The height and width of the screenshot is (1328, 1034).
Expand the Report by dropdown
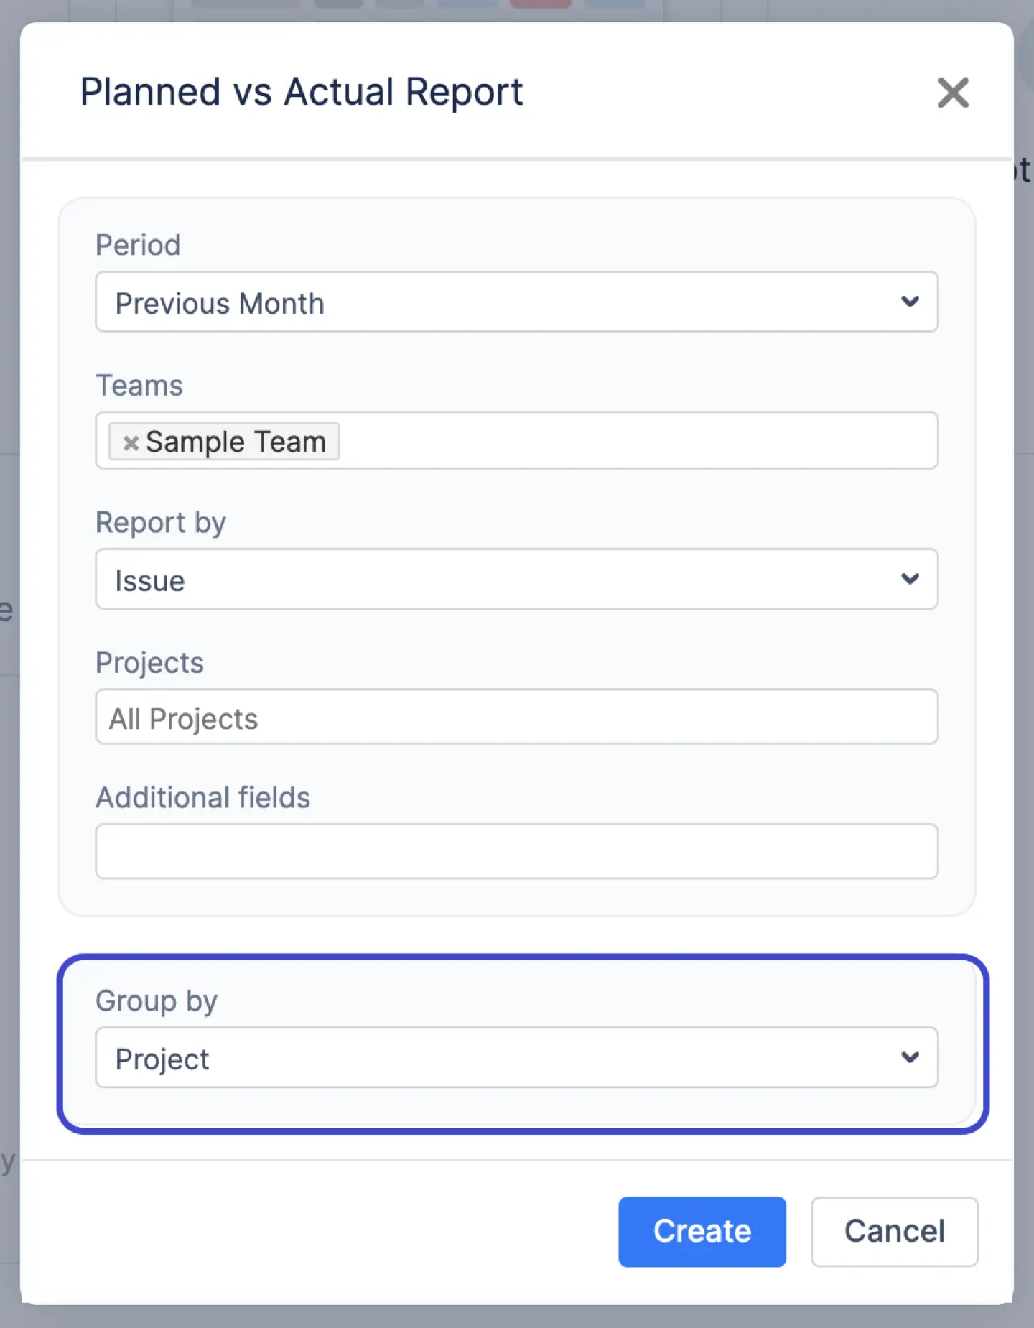pos(516,579)
